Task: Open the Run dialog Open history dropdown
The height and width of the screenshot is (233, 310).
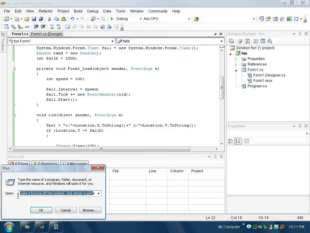Action: 98,193
